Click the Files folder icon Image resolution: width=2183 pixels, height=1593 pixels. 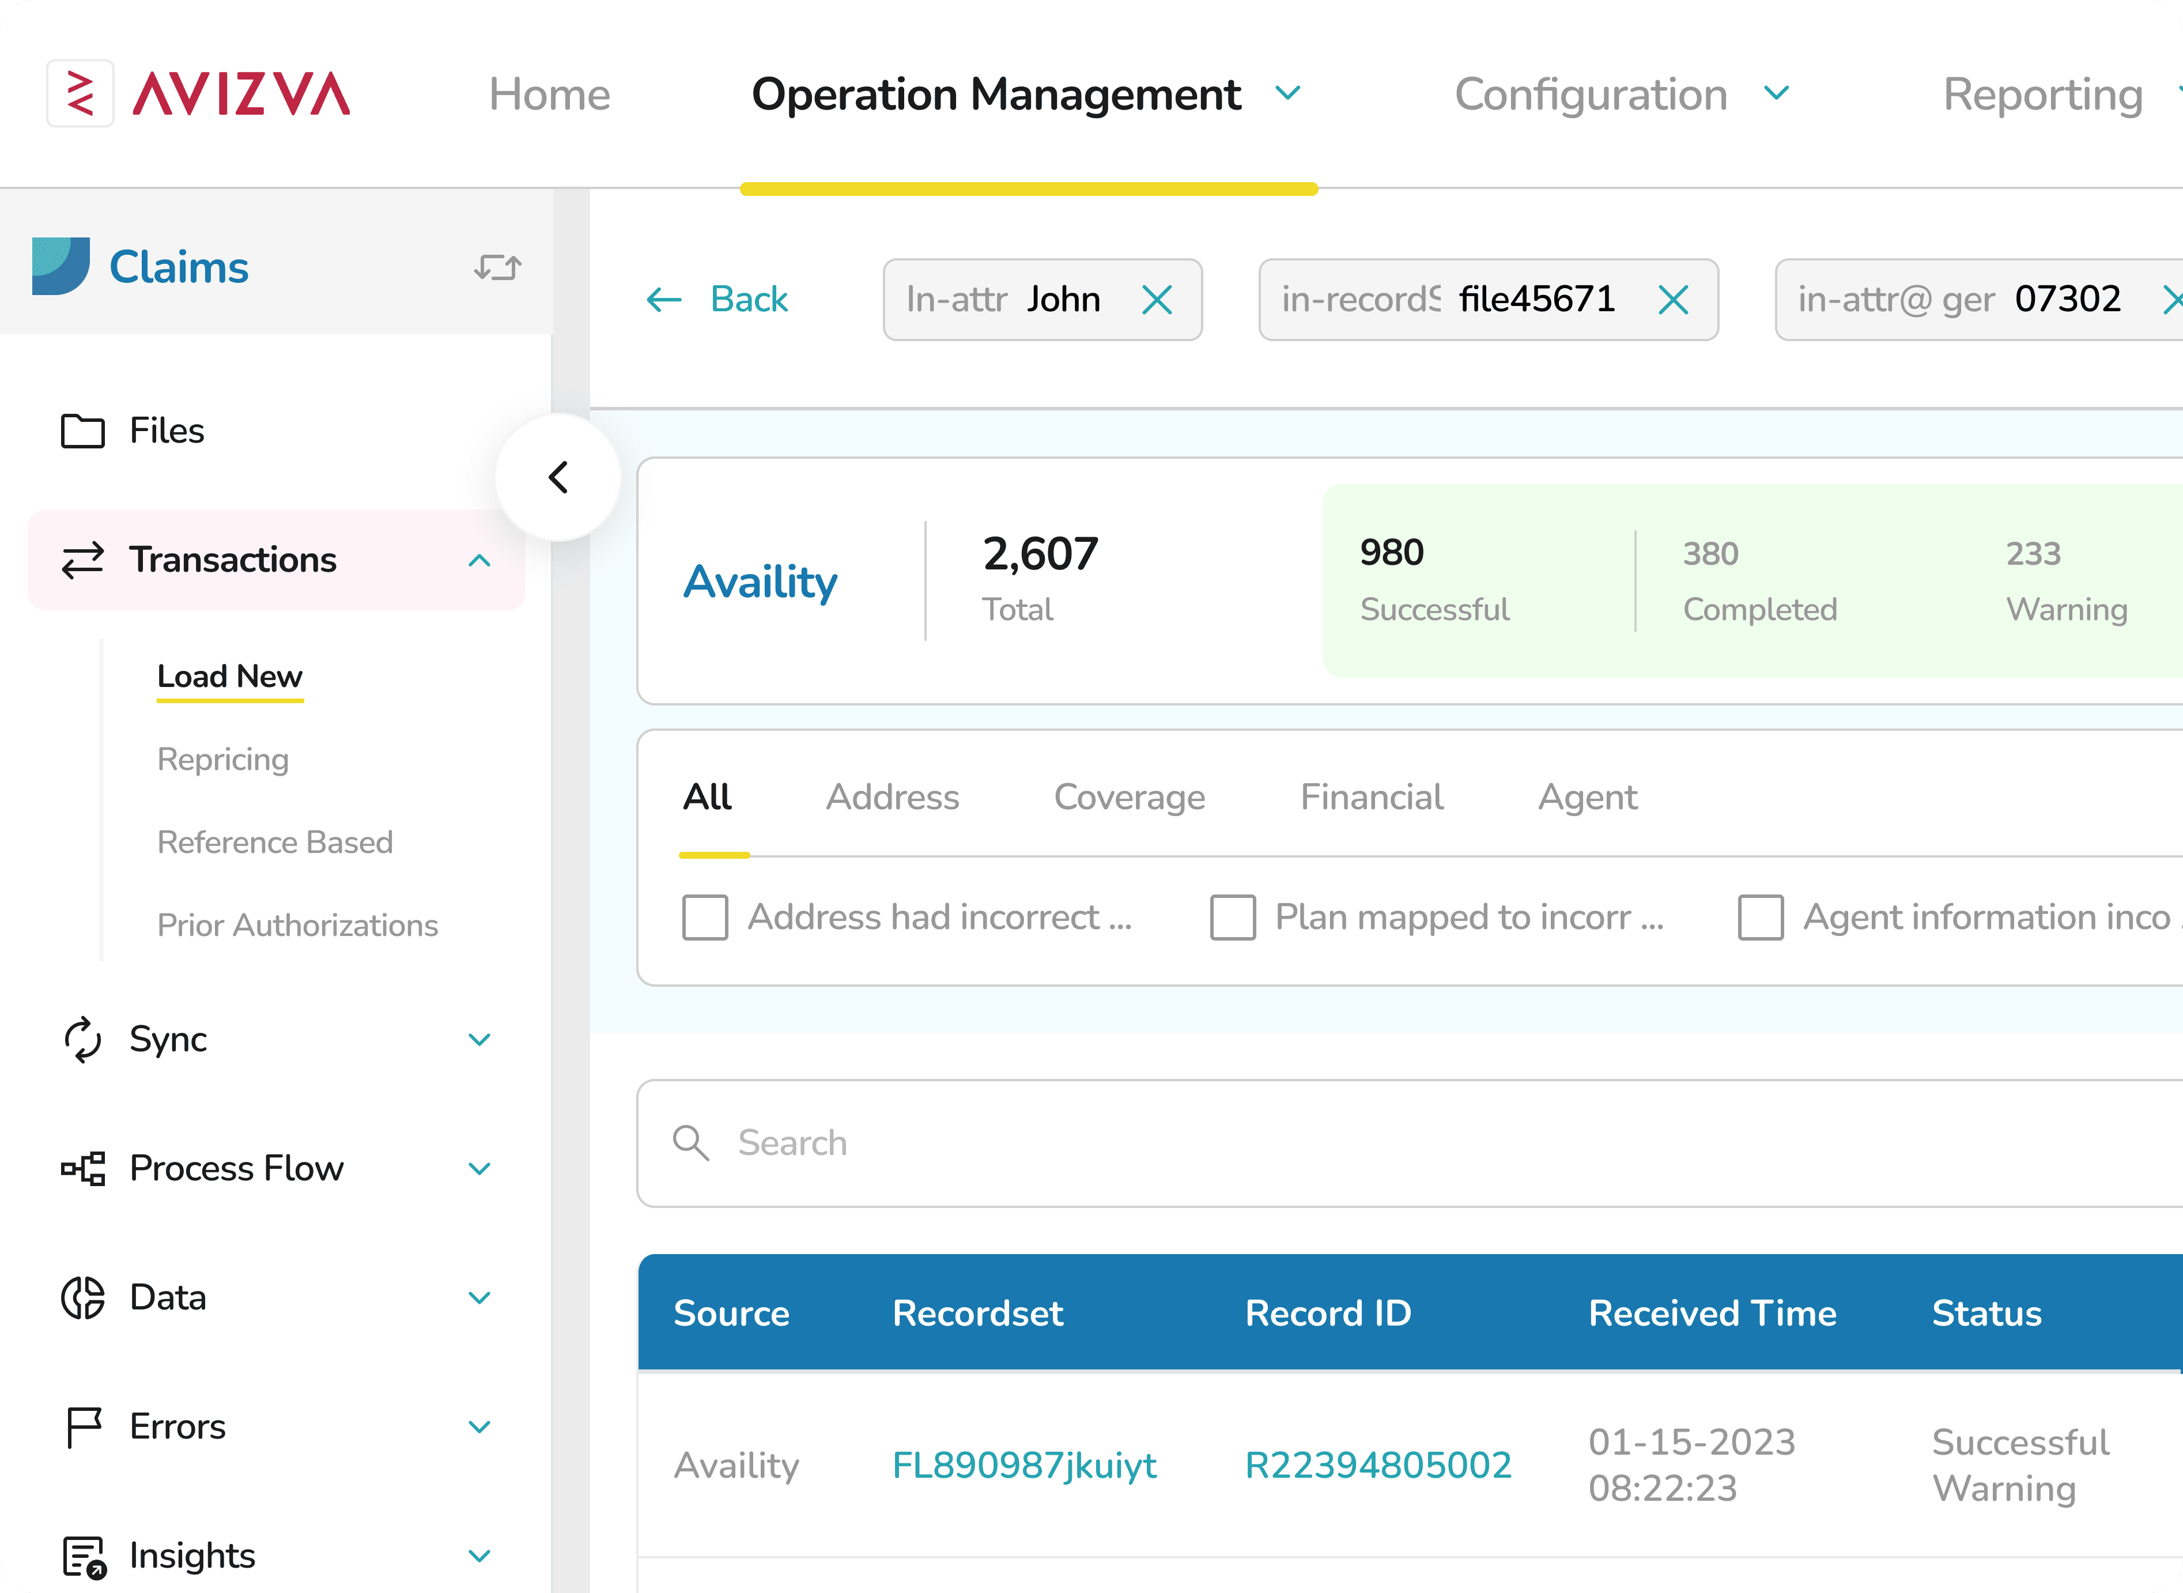click(x=83, y=431)
